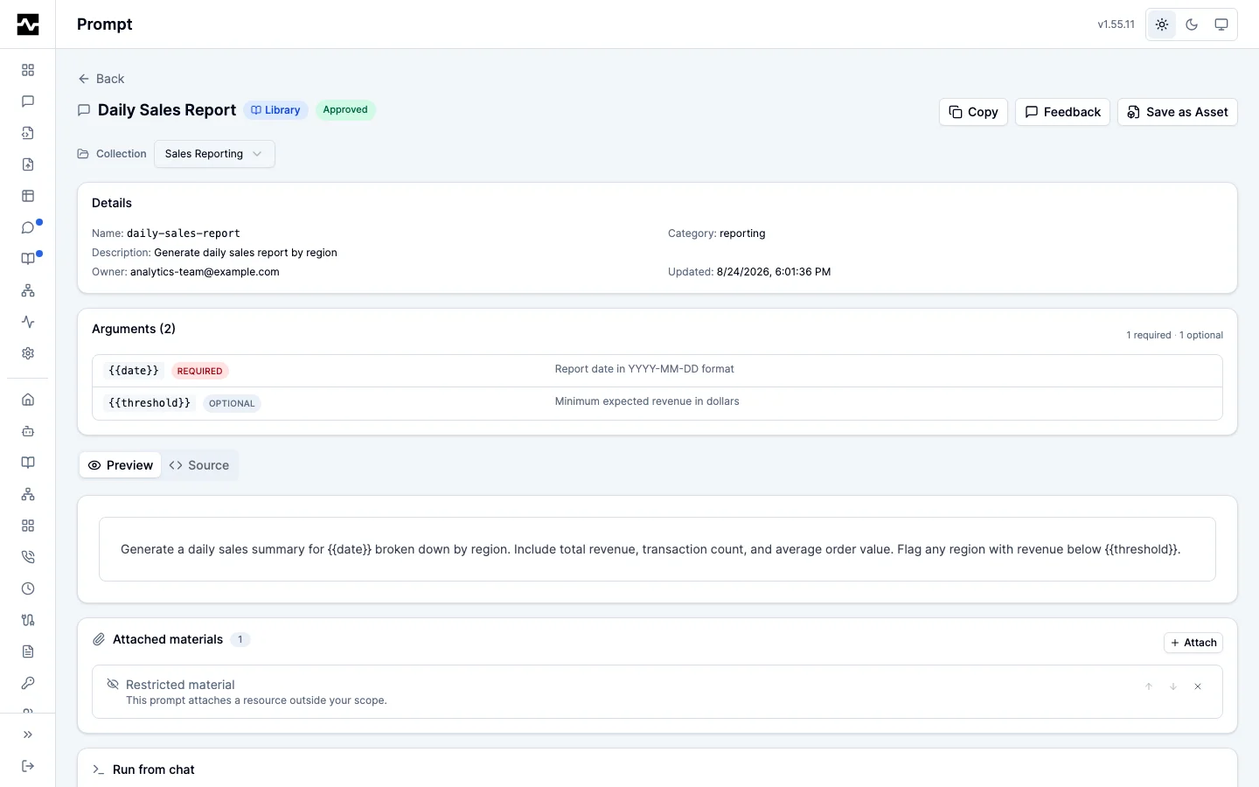The height and width of the screenshot is (787, 1259).
Task: Select the Source tab
Action: (199, 465)
